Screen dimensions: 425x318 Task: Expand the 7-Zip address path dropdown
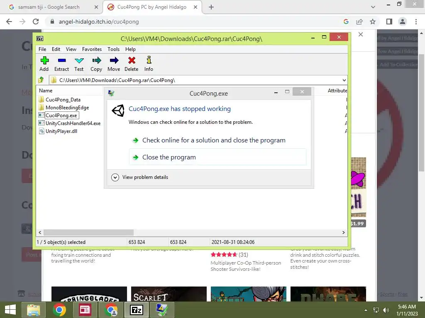[x=344, y=80]
